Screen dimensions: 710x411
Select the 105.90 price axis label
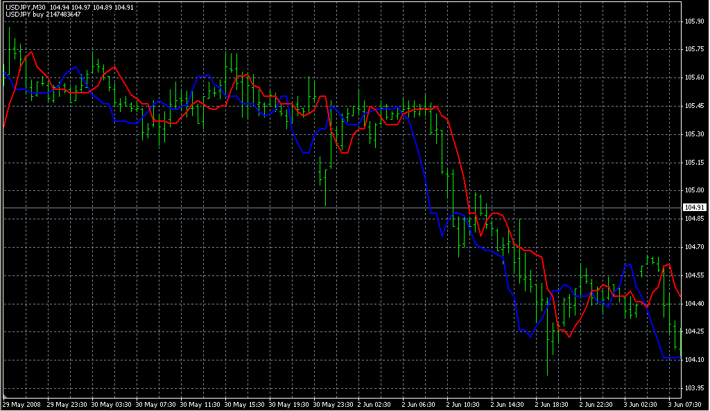694,21
